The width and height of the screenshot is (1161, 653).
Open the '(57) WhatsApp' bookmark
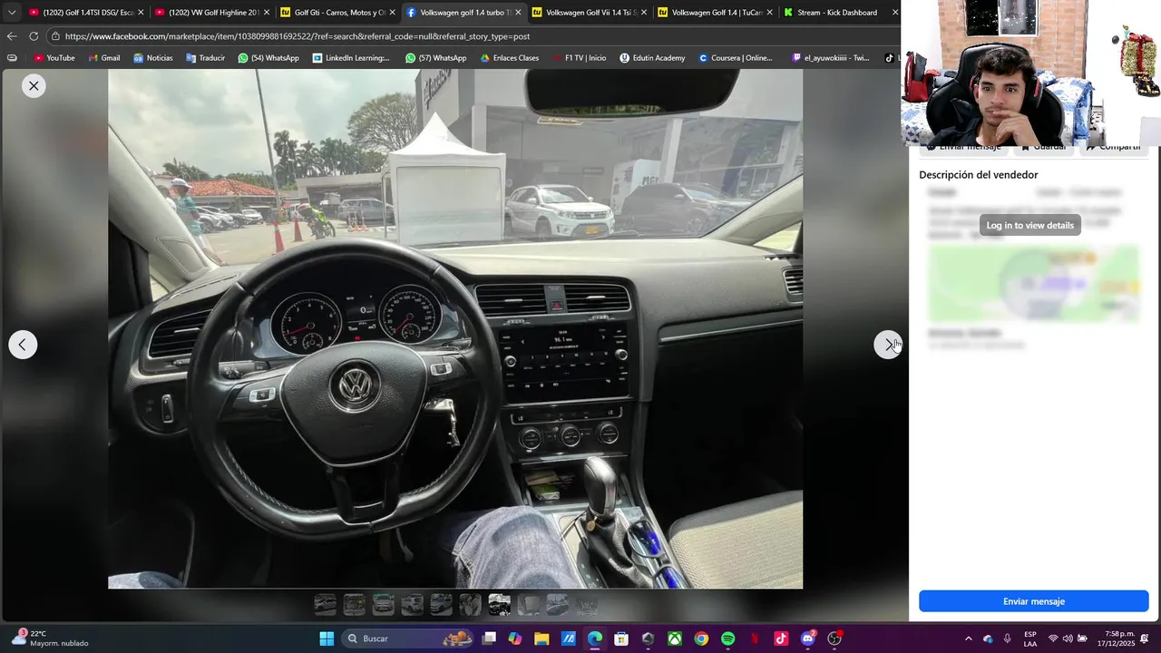(435, 58)
